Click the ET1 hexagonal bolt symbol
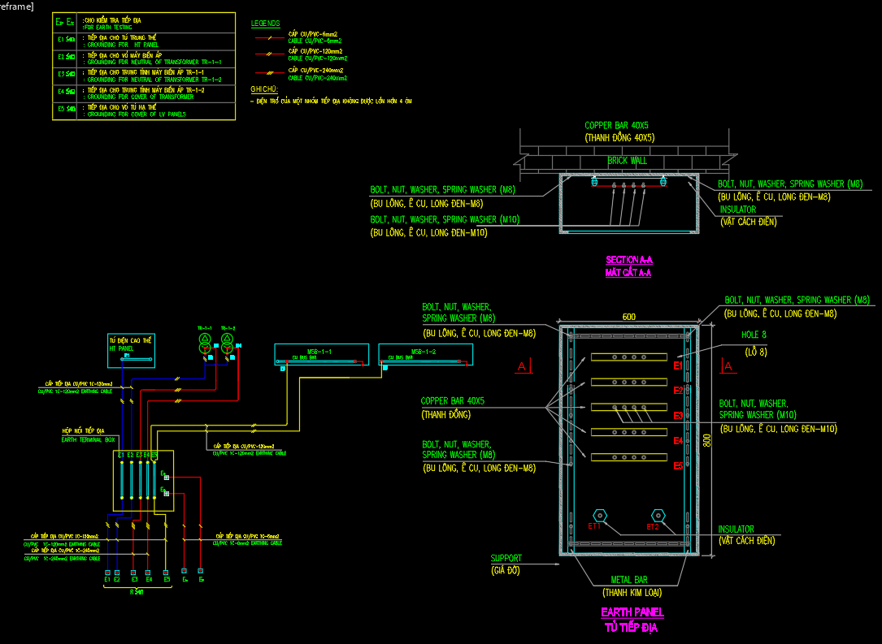Image resolution: width=882 pixels, height=644 pixels. click(x=599, y=515)
